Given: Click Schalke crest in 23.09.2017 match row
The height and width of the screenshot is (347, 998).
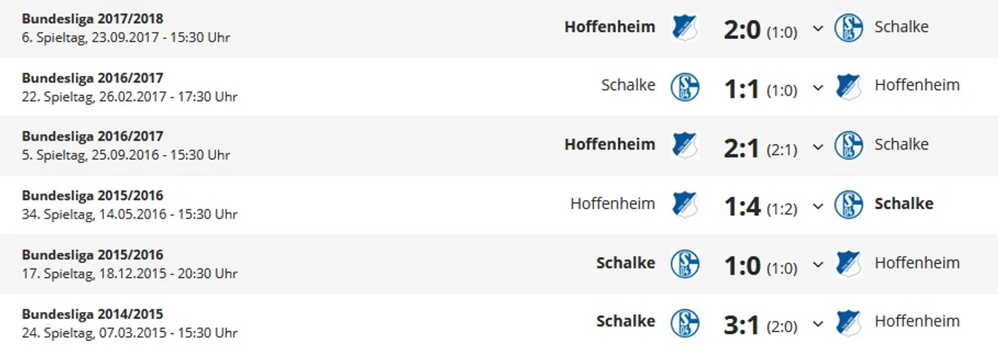Looking at the screenshot, I should [x=848, y=28].
